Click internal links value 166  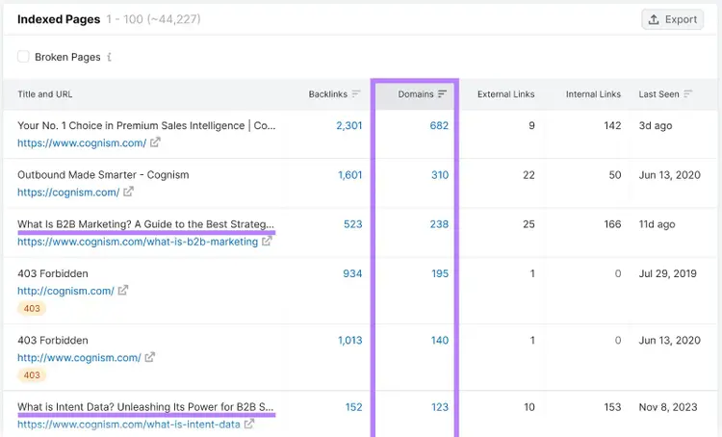click(x=612, y=224)
